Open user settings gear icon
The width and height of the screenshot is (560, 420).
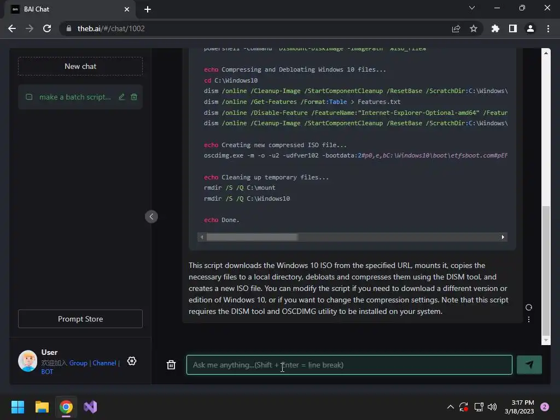tap(132, 361)
